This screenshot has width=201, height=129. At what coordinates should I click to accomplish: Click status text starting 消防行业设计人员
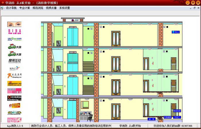71,126
